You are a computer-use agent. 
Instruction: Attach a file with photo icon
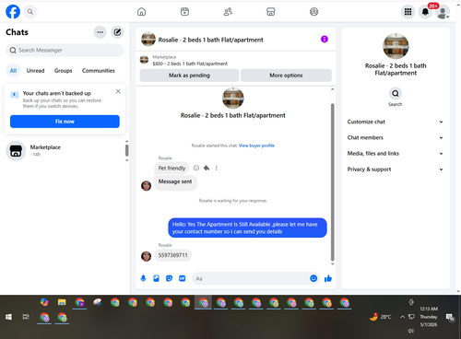(156, 278)
